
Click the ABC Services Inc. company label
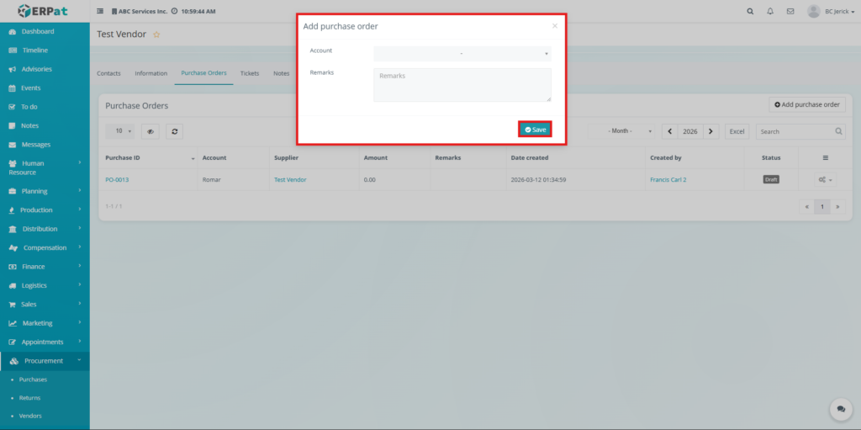[140, 11]
